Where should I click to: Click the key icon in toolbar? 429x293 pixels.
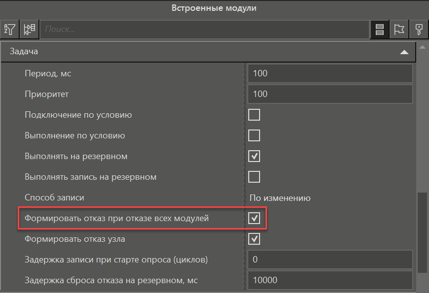(419, 29)
